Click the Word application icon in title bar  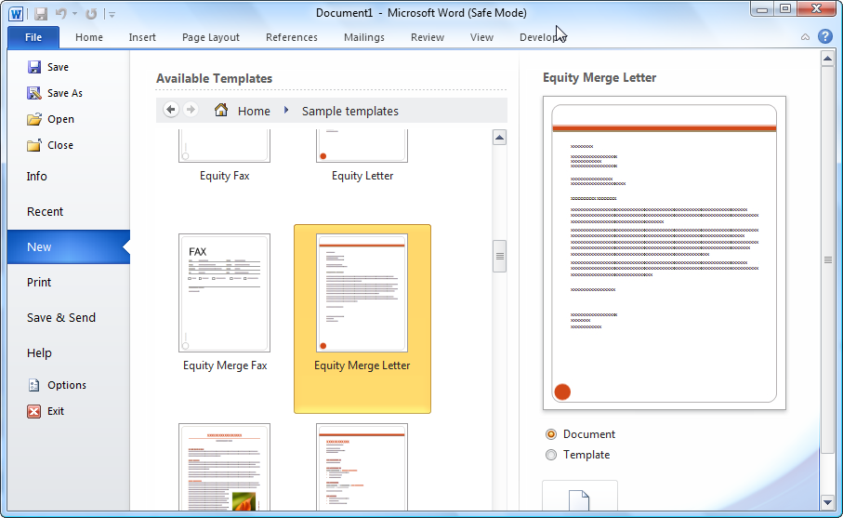(x=16, y=14)
